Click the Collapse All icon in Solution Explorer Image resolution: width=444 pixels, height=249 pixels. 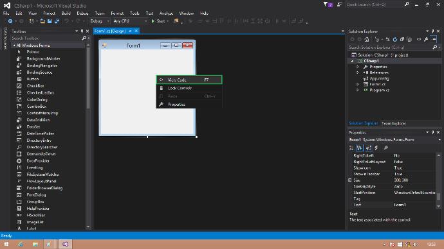pyautogui.click(x=402, y=40)
